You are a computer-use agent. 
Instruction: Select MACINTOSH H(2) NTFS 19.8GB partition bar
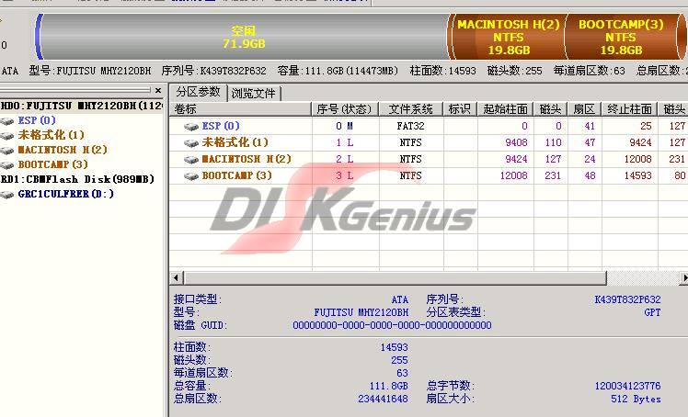pos(508,38)
